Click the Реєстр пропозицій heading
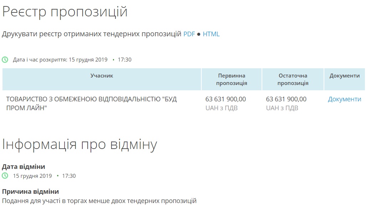 [65, 12]
